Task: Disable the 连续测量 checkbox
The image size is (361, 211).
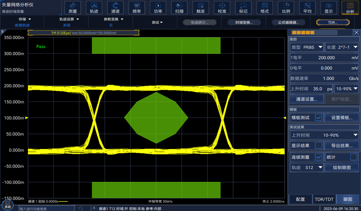Action: 318,157
